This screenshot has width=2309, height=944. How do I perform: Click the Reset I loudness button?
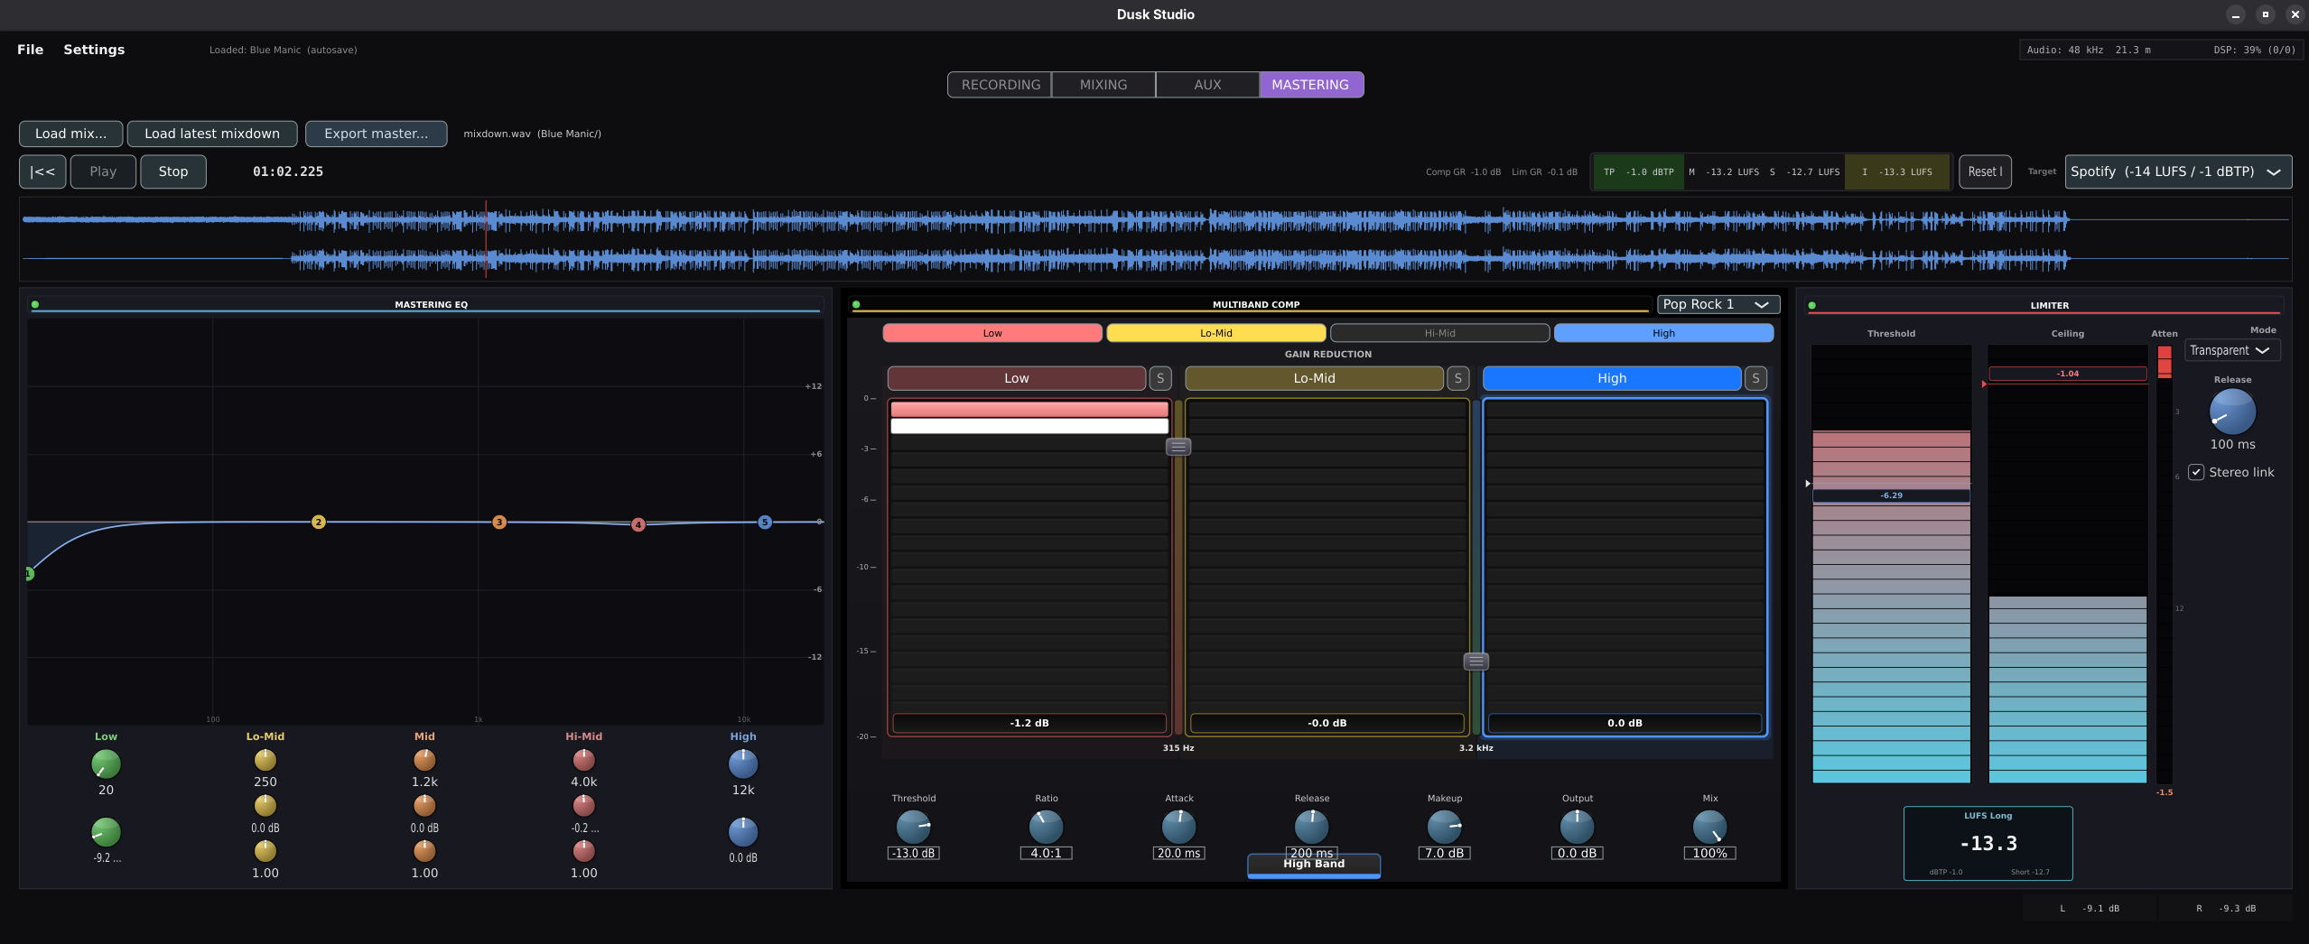tap(1985, 171)
